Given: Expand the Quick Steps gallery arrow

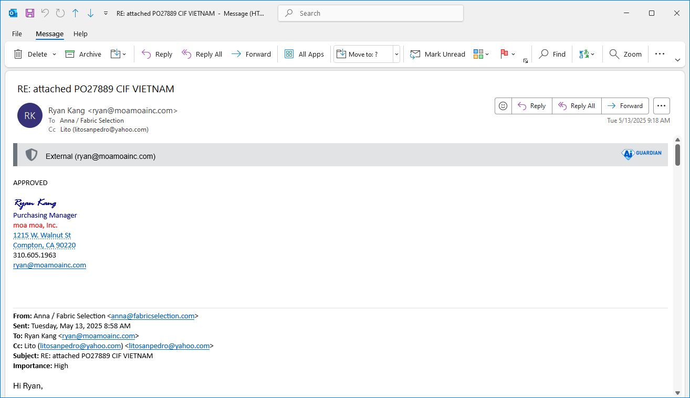Looking at the screenshot, I should pos(397,54).
